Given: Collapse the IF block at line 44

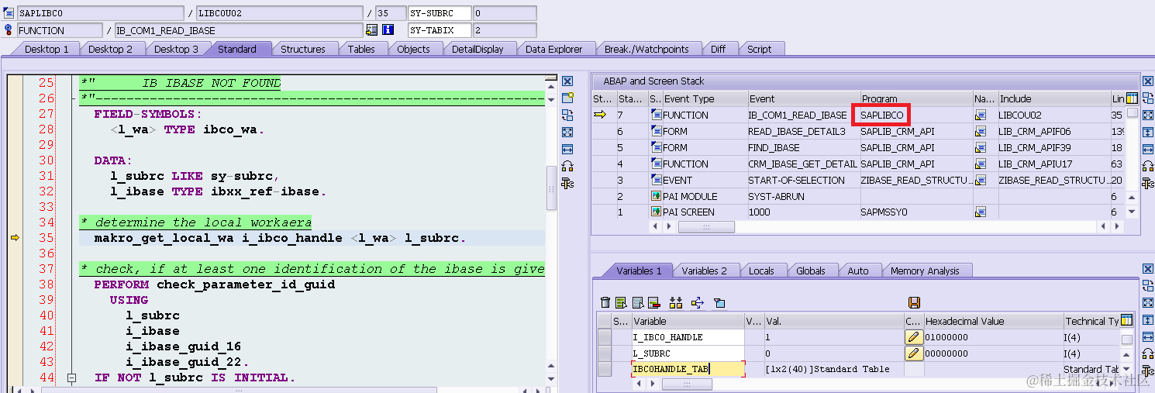Looking at the screenshot, I should point(71,377).
